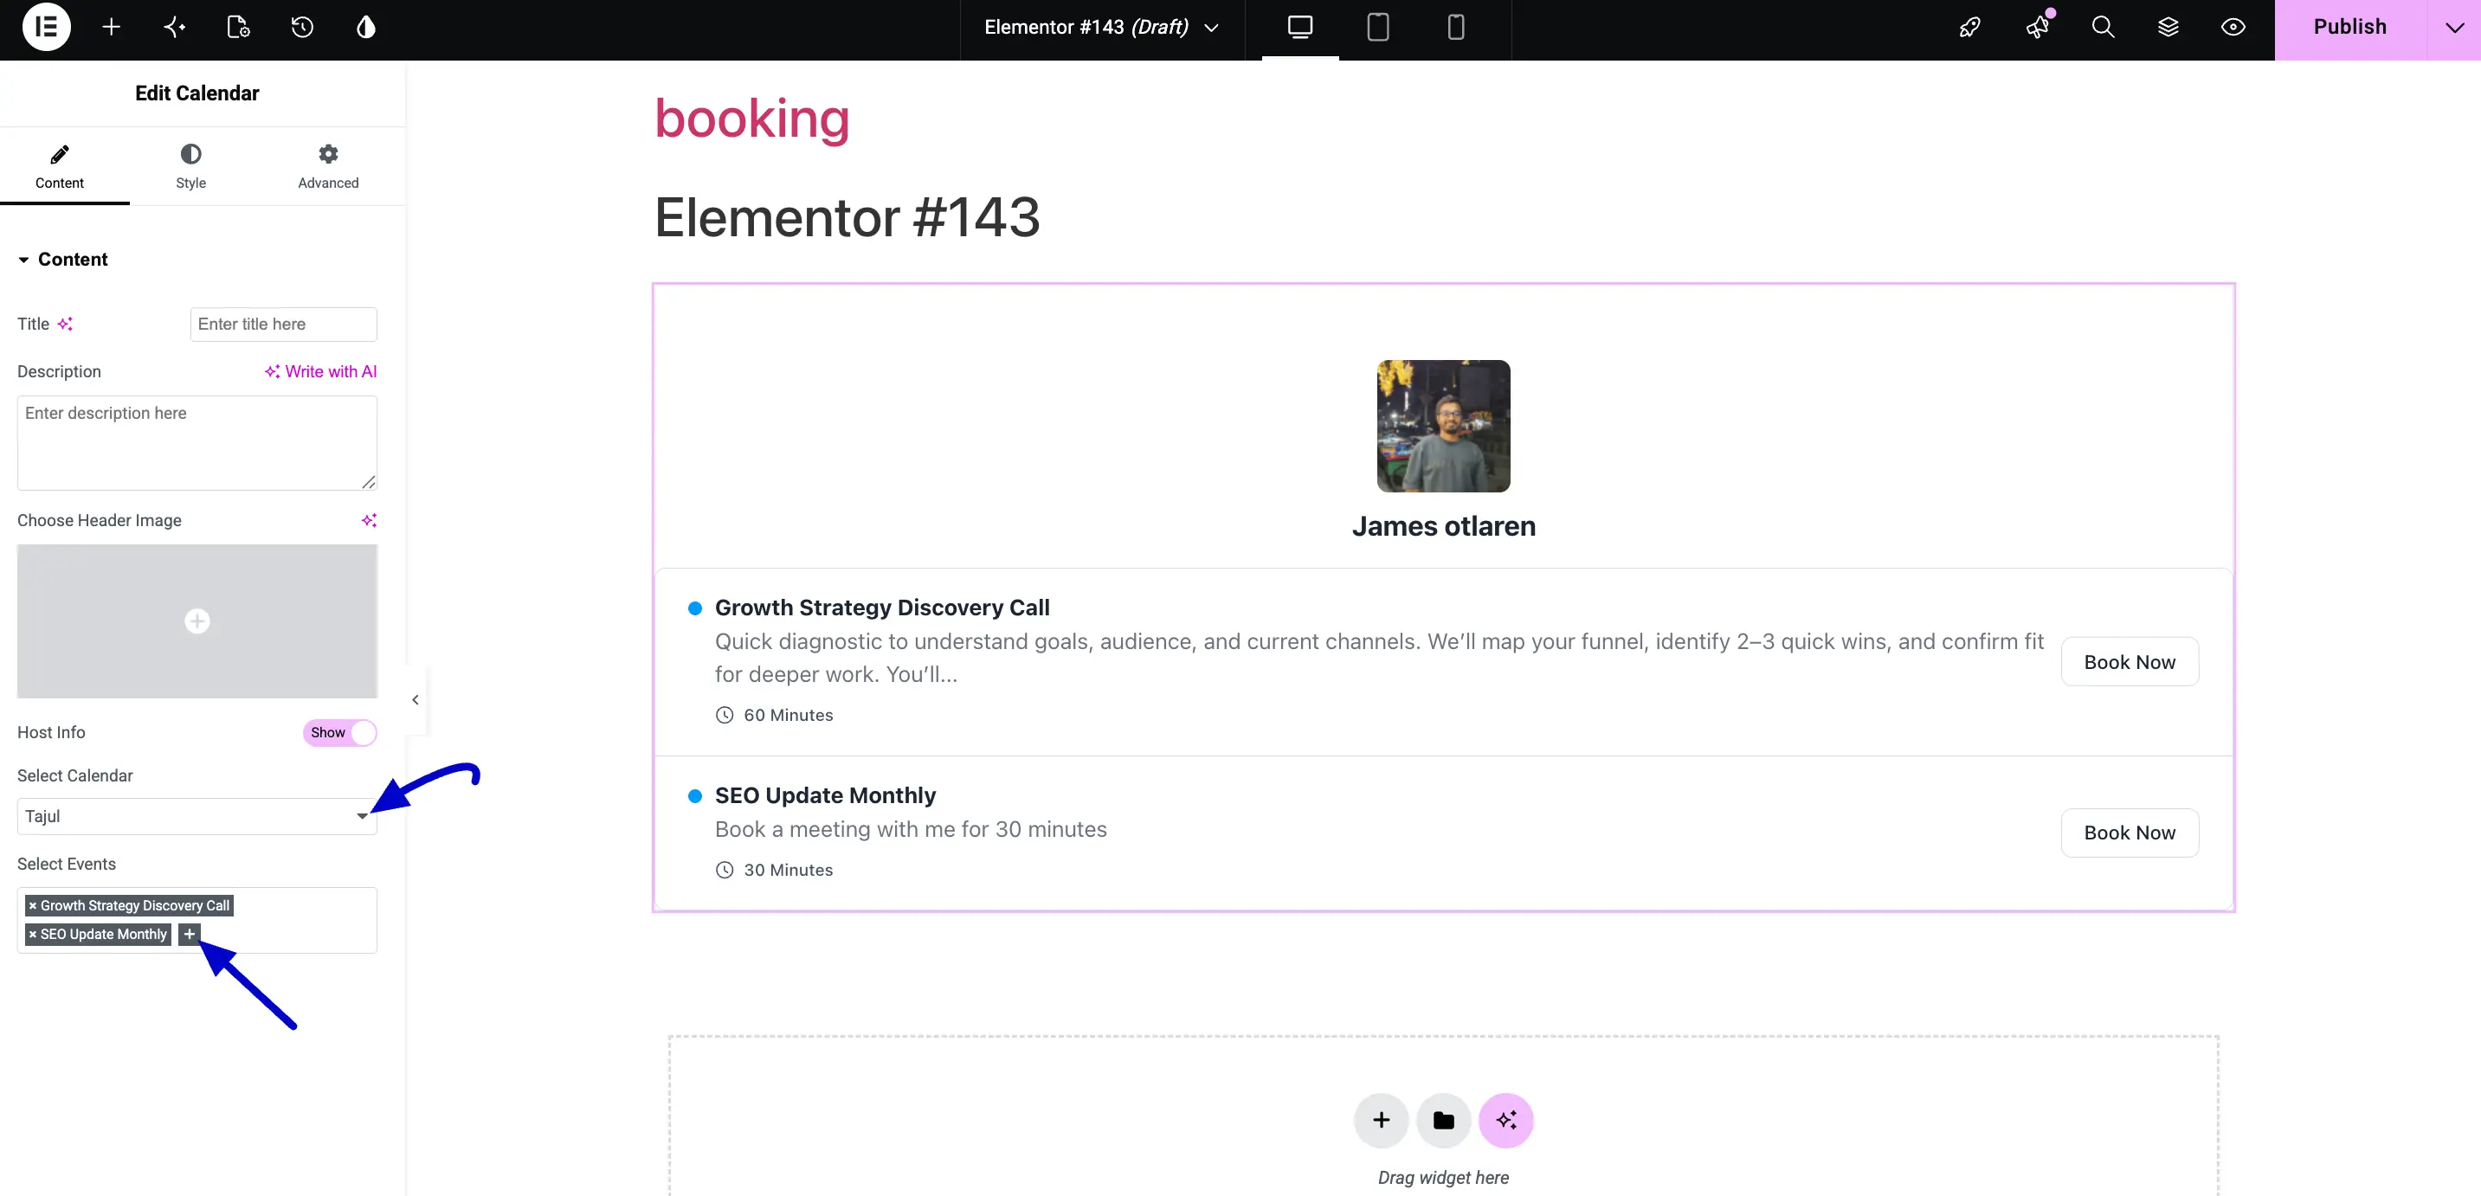This screenshot has height=1196, width=2481.
Task: Open the Elementor AI sparkle tool in the top bar
Action: pyautogui.click(x=174, y=27)
